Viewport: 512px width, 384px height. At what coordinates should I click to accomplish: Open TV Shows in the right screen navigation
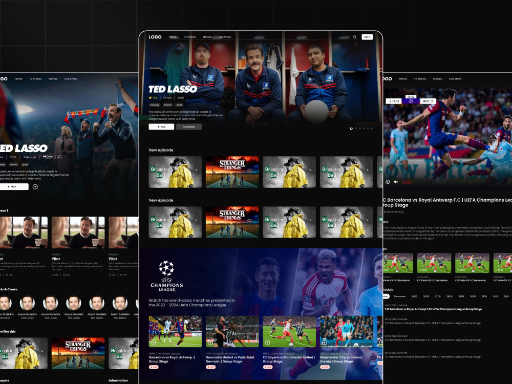(420, 79)
